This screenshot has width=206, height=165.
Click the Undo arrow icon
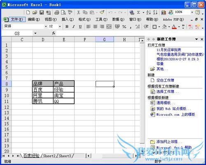[110, 12]
